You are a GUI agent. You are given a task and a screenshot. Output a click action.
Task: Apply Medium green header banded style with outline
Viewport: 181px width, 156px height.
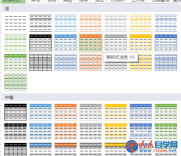166,112
